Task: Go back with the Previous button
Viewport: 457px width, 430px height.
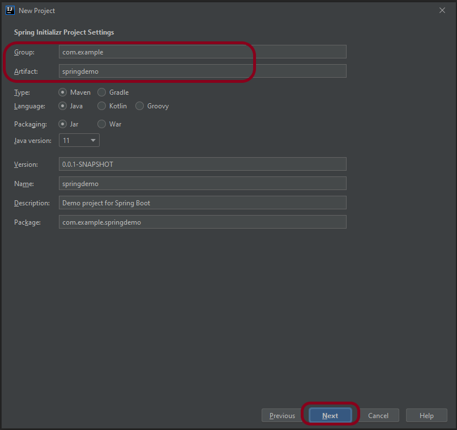Action: click(x=282, y=416)
